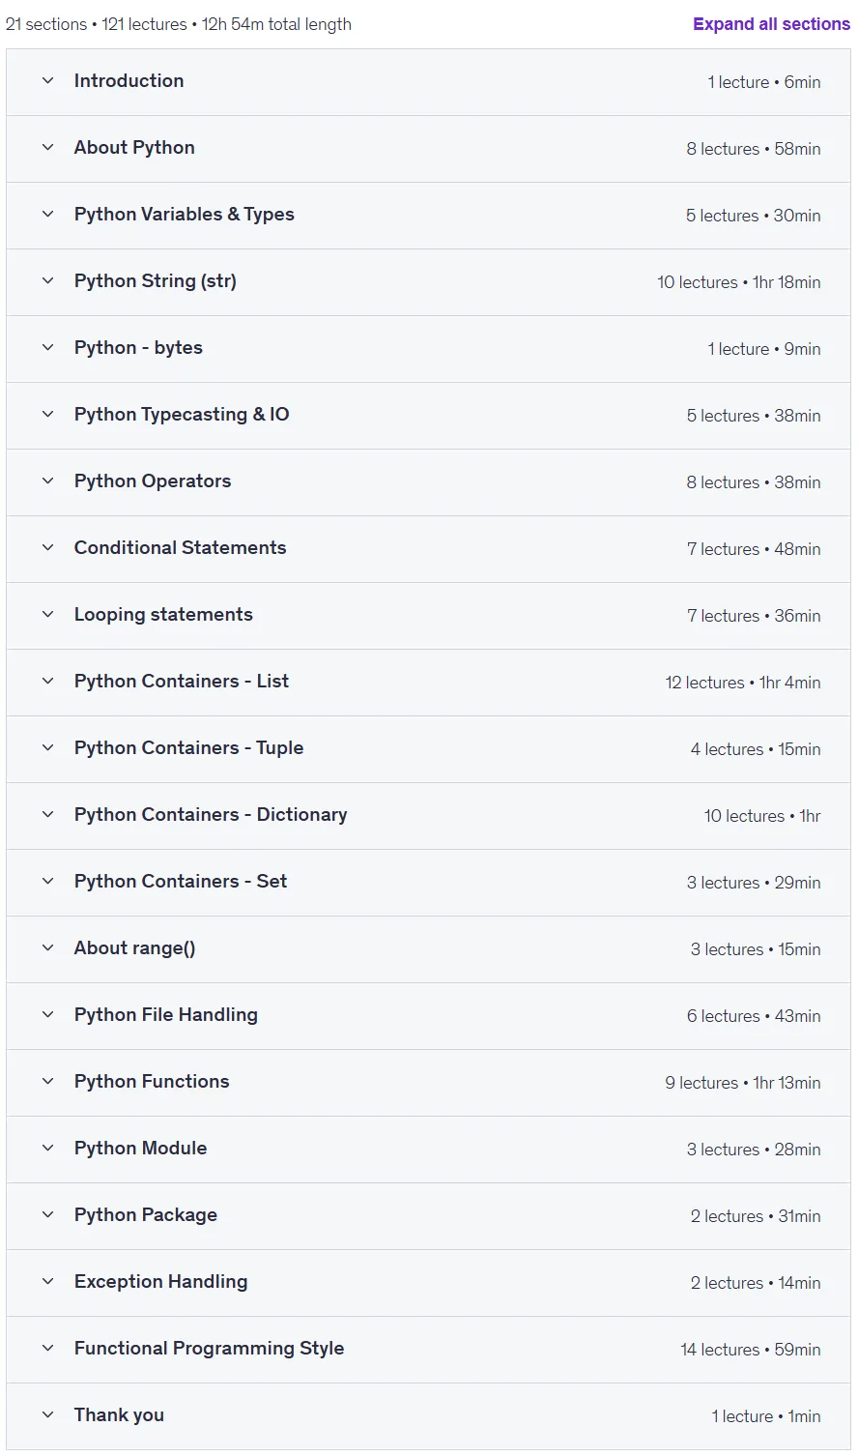Toggle the Python - bytes chevron
This screenshot has width=858, height=1456.
47,348
